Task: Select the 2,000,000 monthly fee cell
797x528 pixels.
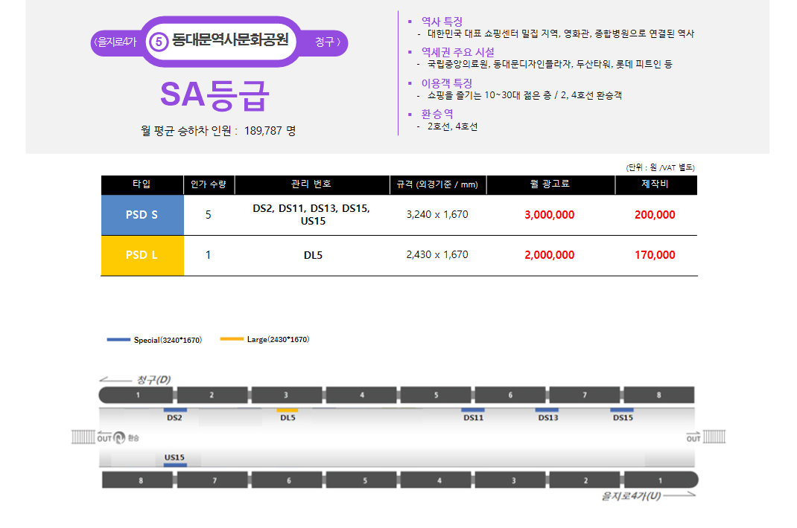Action: pos(550,255)
